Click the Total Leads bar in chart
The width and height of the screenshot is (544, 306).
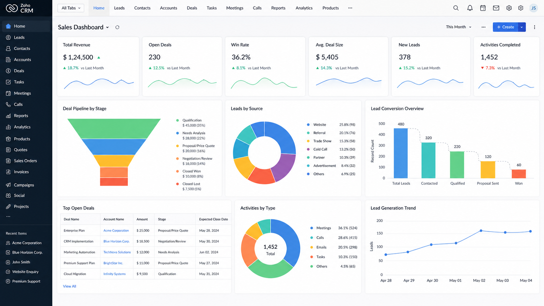pyautogui.click(x=401, y=153)
